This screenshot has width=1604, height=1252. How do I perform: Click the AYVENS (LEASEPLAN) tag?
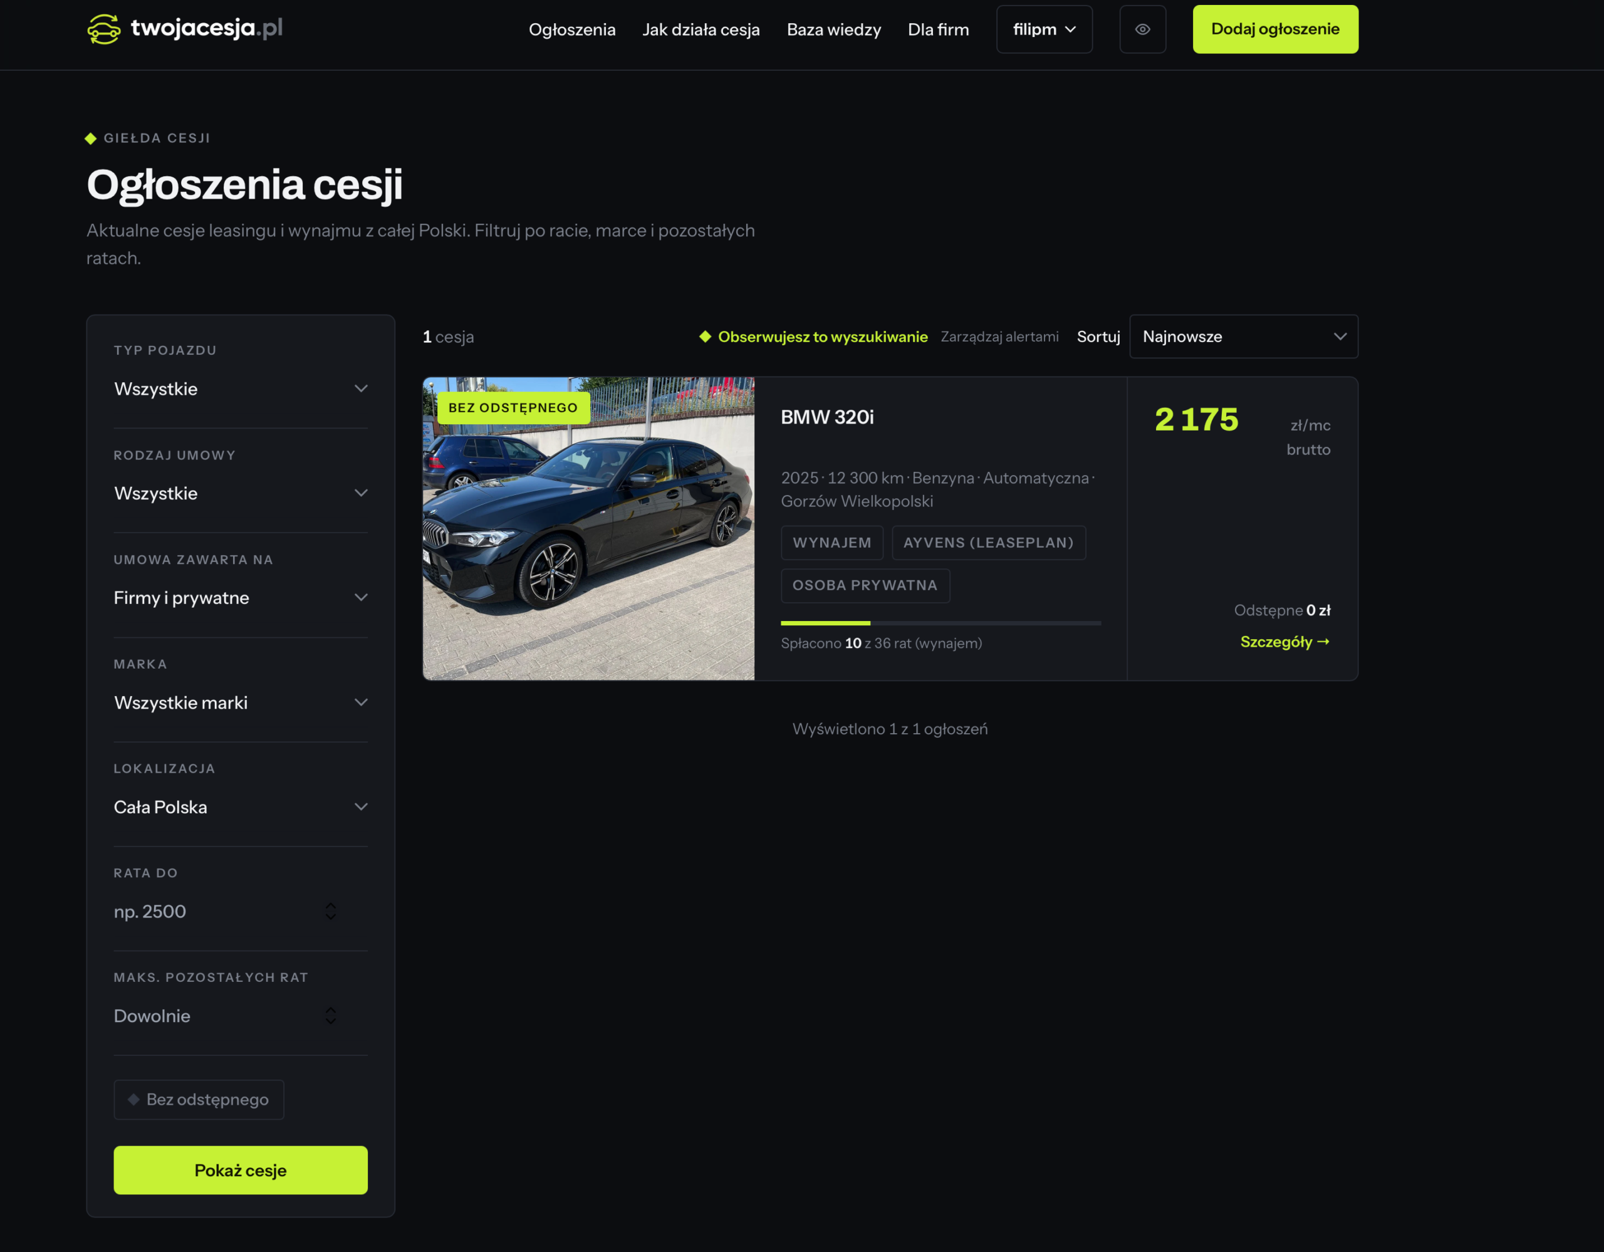pos(989,543)
